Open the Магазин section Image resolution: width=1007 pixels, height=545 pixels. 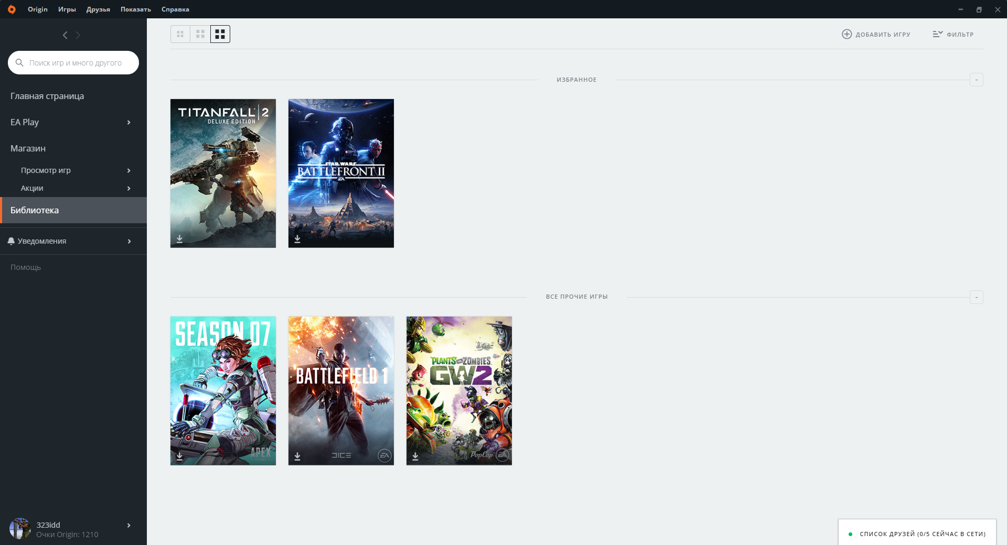tap(28, 148)
